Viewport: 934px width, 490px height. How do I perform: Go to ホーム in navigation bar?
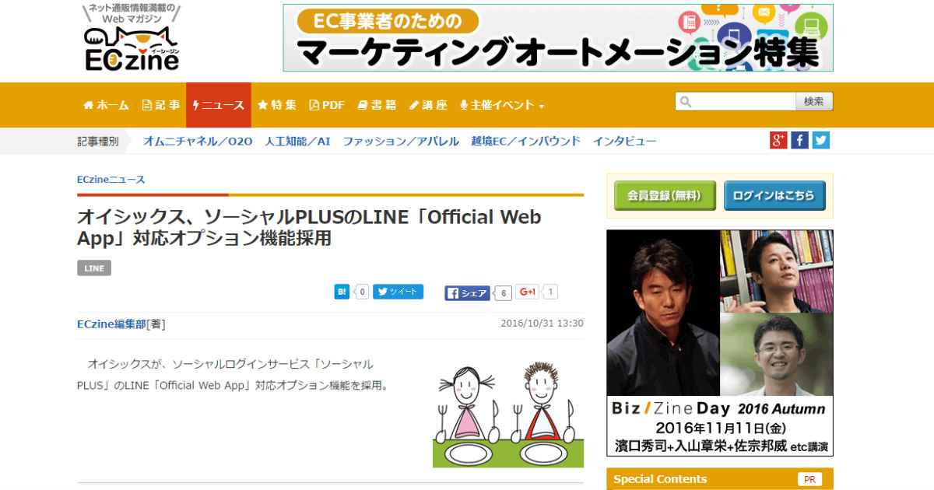106,105
